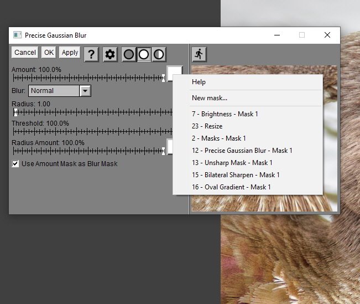Click the white Amount mask swatch

tap(175, 73)
